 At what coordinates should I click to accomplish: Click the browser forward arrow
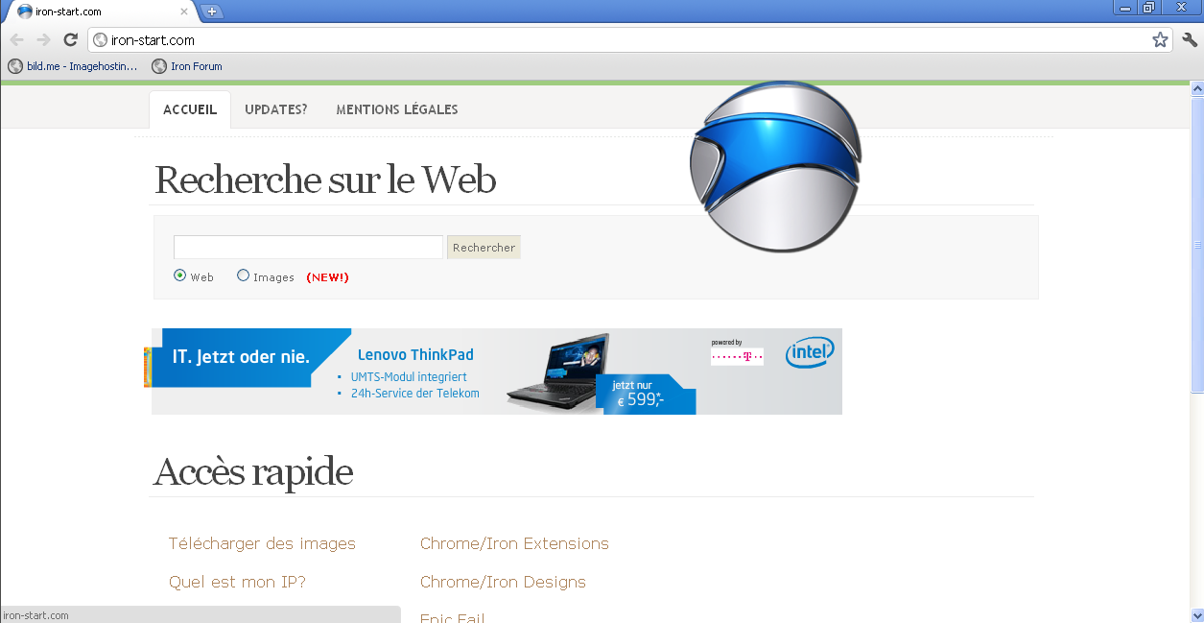point(43,39)
